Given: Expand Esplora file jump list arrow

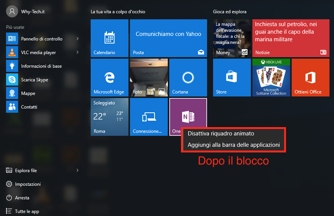Looking at the screenshot, I should tap(77, 170).
